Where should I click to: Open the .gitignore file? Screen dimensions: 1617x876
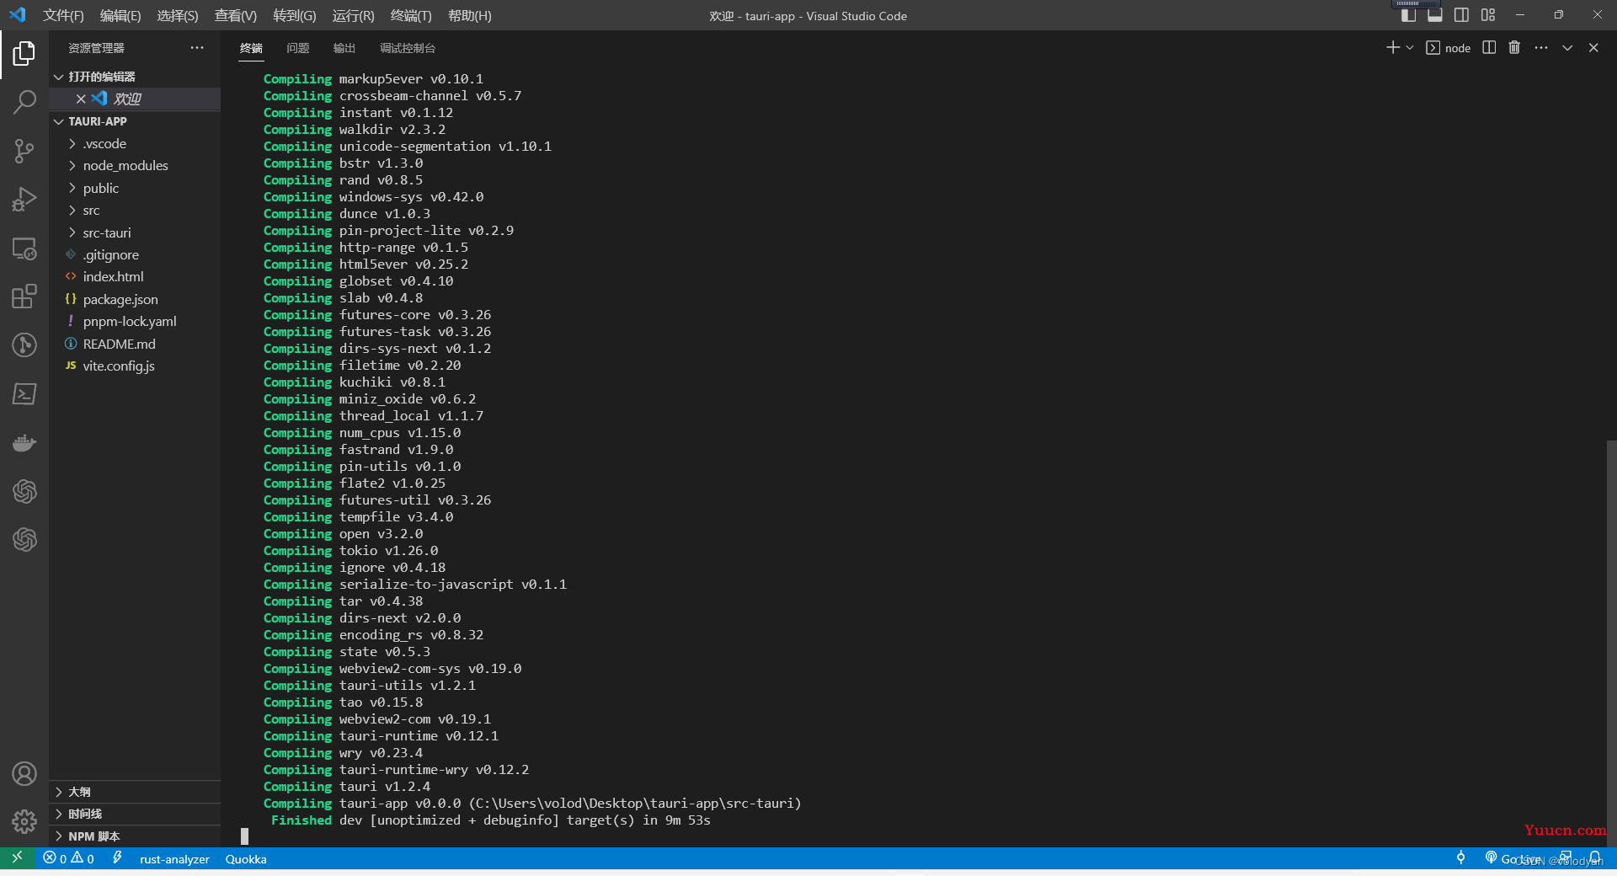tap(135, 254)
